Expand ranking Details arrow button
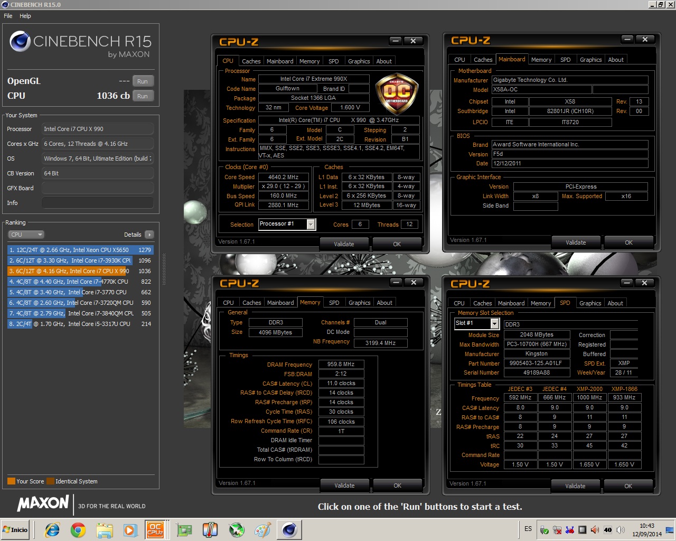 point(149,235)
